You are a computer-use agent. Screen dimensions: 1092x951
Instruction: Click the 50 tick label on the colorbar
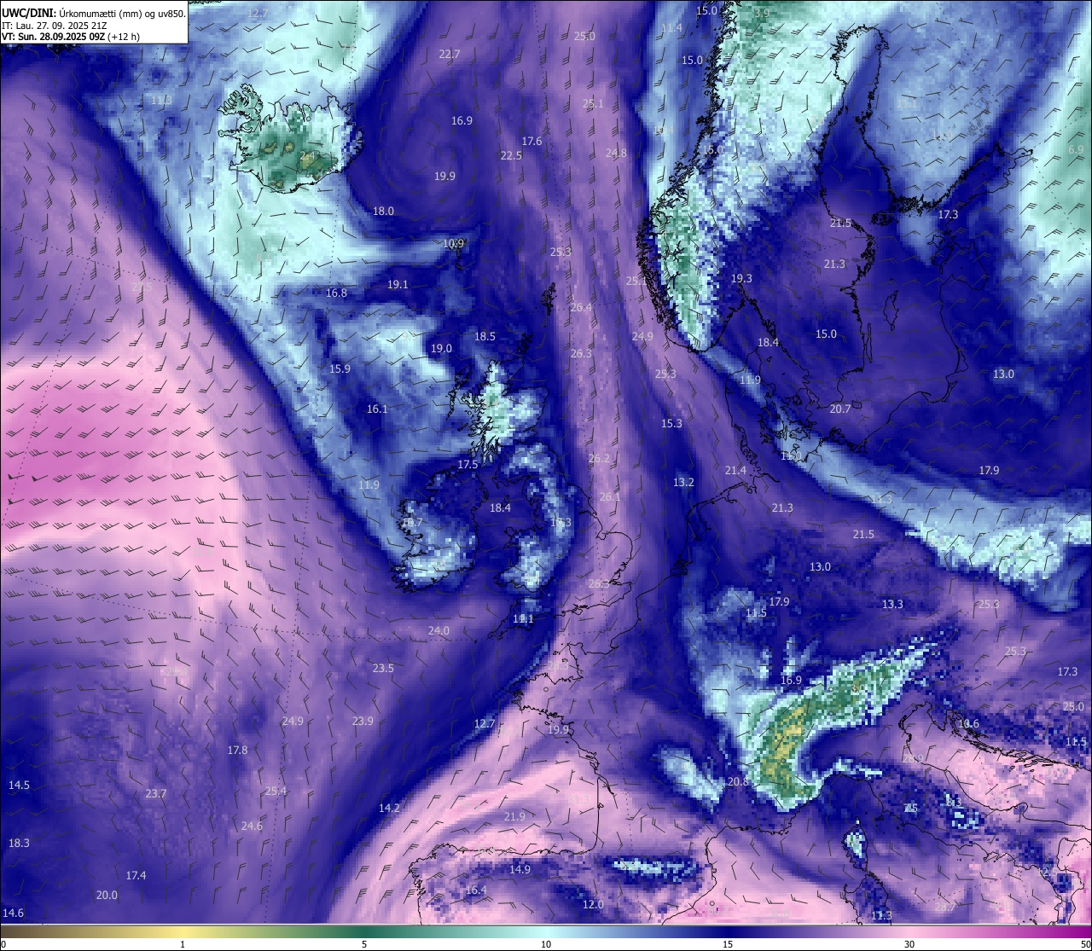(1085, 944)
